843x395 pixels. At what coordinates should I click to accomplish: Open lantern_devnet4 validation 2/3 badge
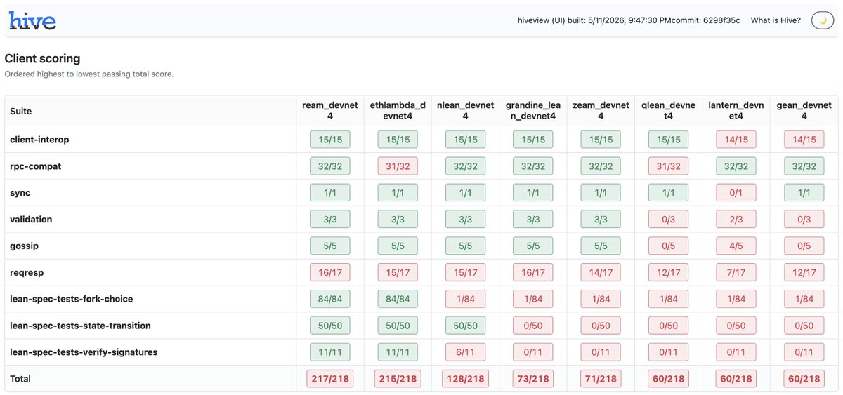point(736,220)
